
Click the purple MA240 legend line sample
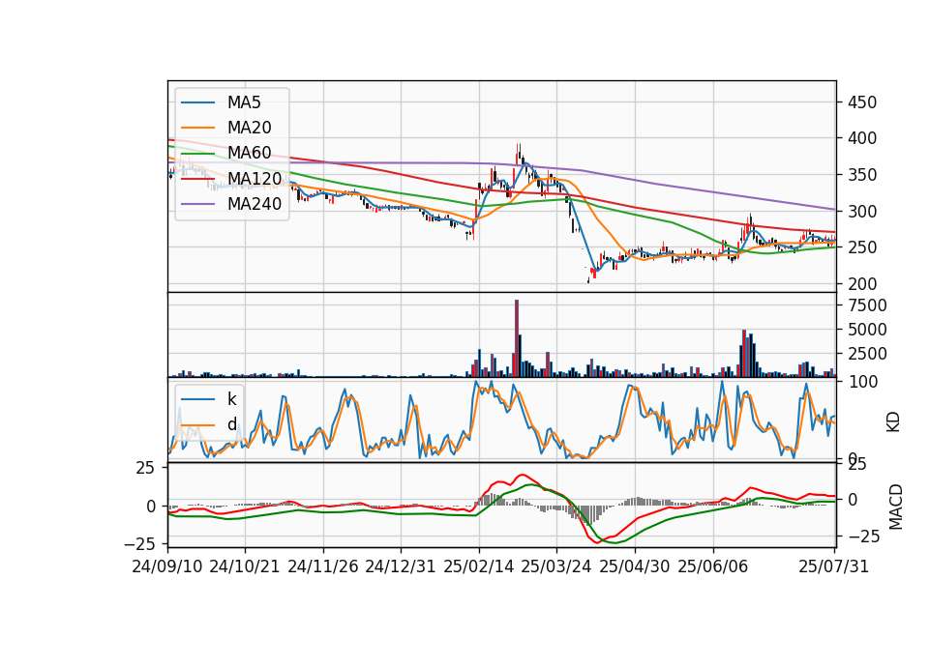click(197, 204)
